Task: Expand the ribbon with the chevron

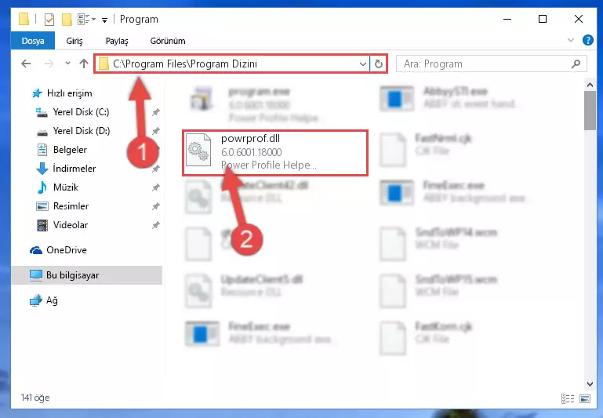Action: pyautogui.click(x=571, y=40)
